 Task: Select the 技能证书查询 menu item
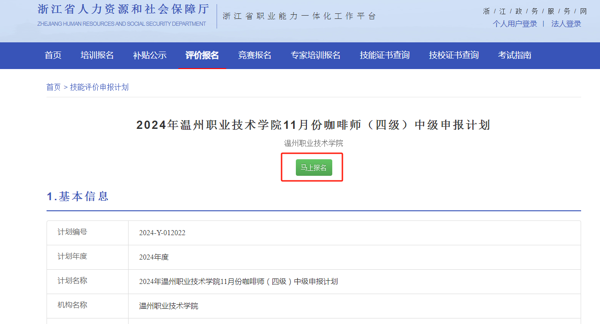(385, 55)
